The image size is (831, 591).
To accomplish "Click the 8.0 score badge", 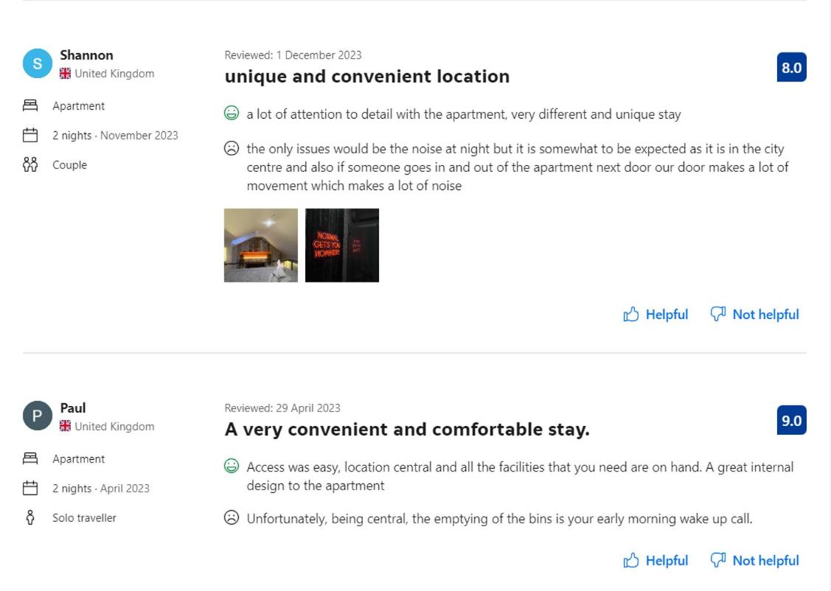I will click(x=791, y=68).
